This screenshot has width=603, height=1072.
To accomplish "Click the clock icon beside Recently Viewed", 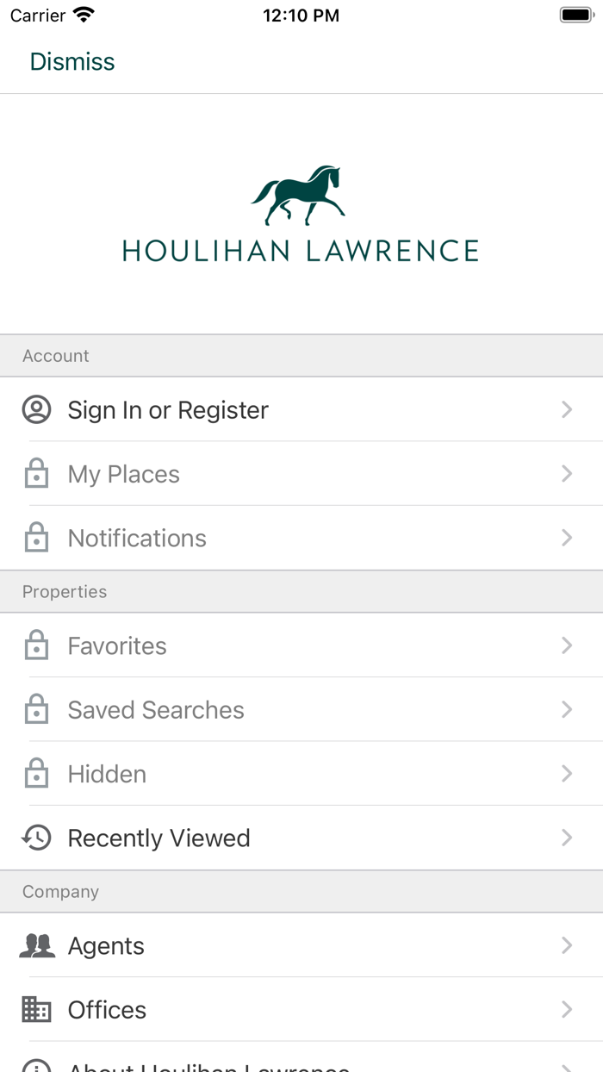I will pos(36,837).
